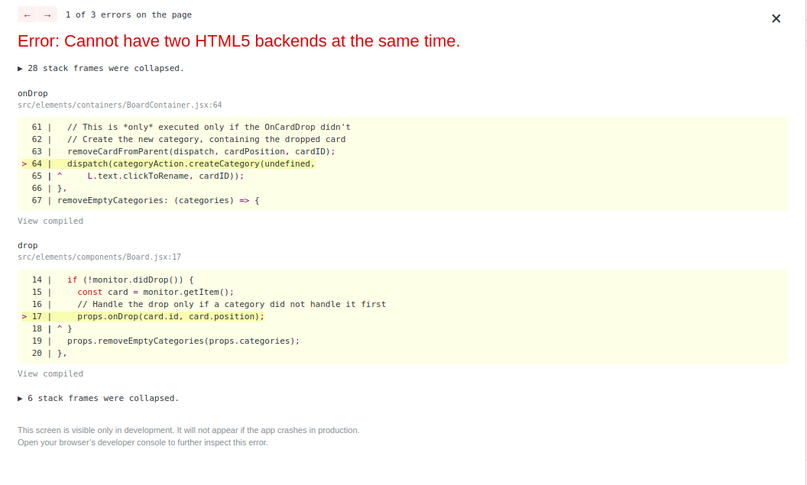Click the '1 of 3 errors' counter text
The width and height of the screenshot is (807, 485).
tap(128, 14)
